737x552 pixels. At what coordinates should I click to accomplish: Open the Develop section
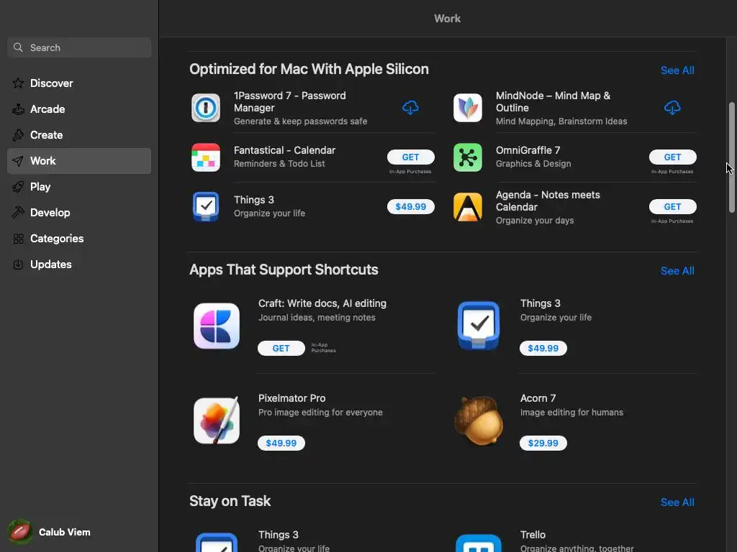[79, 213]
